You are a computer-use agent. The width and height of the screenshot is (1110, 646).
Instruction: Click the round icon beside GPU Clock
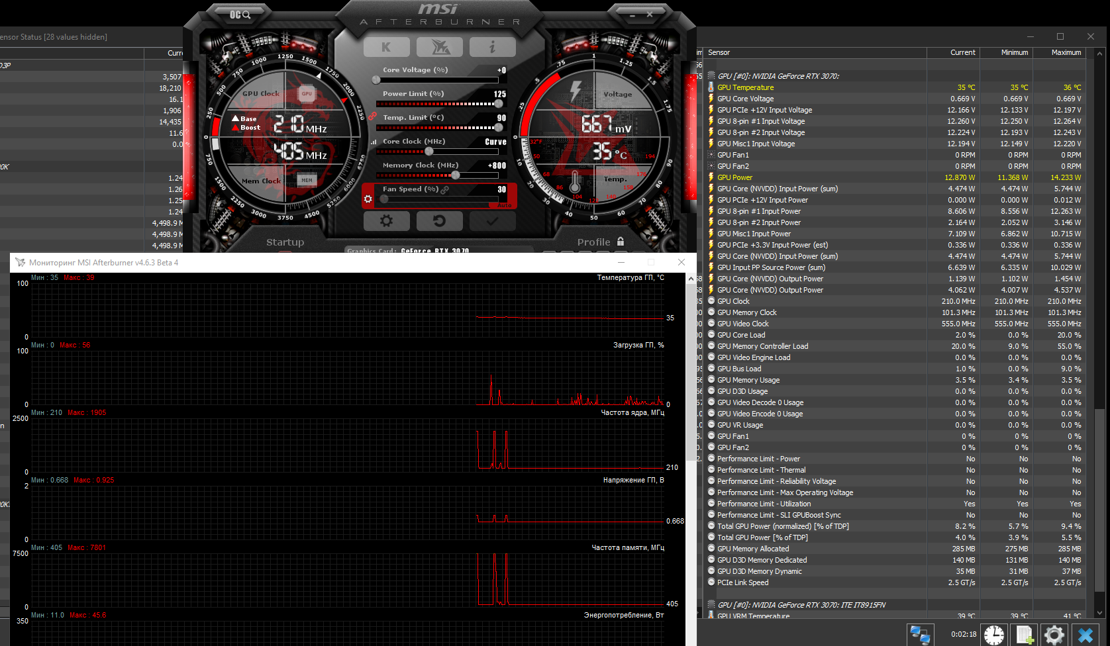(x=711, y=301)
